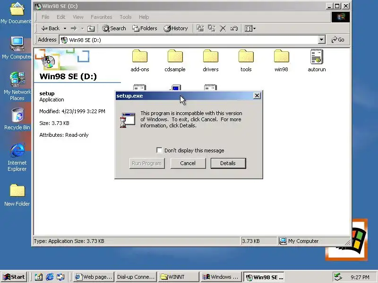Click the network tray icon
This screenshot has width=378, height=283.
click(x=338, y=277)
